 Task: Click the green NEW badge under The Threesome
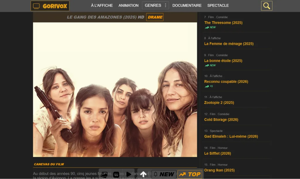click(x=210, y=27)
